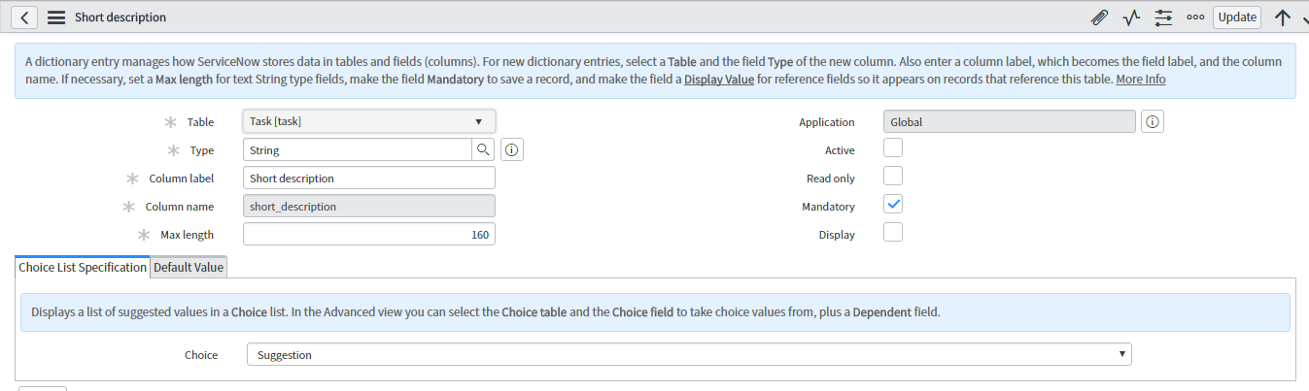Open the more options ellipsis icon
This screenshot has width=1309, height=391.
(x=1195, y=17)
